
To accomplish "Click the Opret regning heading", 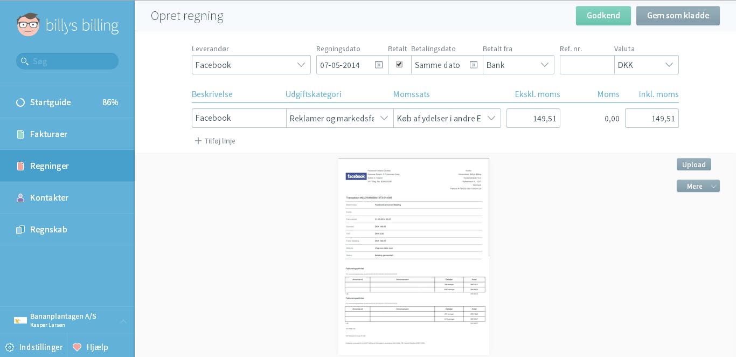I will (187, 16).
